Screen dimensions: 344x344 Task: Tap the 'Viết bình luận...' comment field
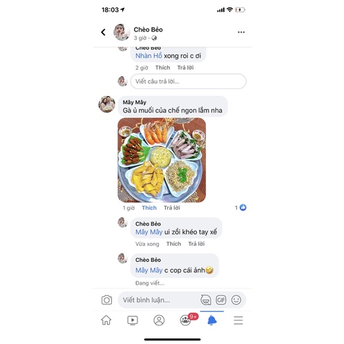159,300
